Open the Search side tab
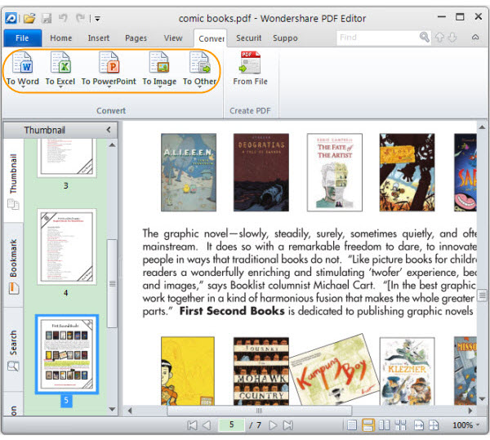The width and height of the screenshot is (490, 440). click(13, 349)
